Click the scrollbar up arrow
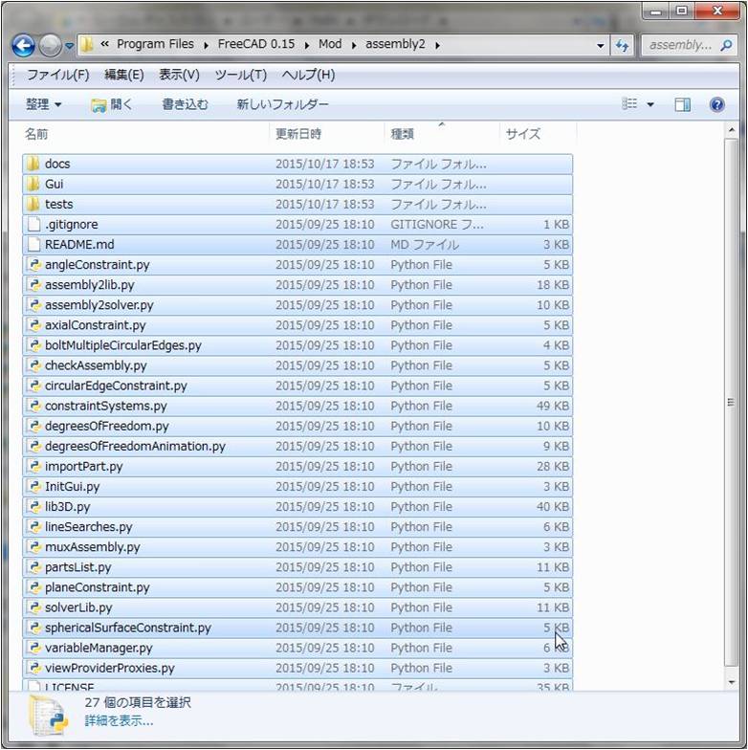This screenshot has height=750, width=748. click(x=731, y=130)
